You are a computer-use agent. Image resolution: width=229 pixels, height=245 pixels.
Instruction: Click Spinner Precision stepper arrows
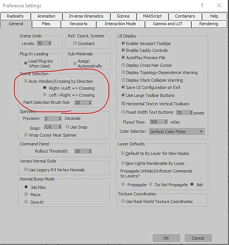tap(60, 119)
